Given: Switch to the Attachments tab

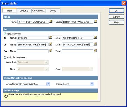Looking at the screenshot, I should pyautogui.click(x=38, y=11).
